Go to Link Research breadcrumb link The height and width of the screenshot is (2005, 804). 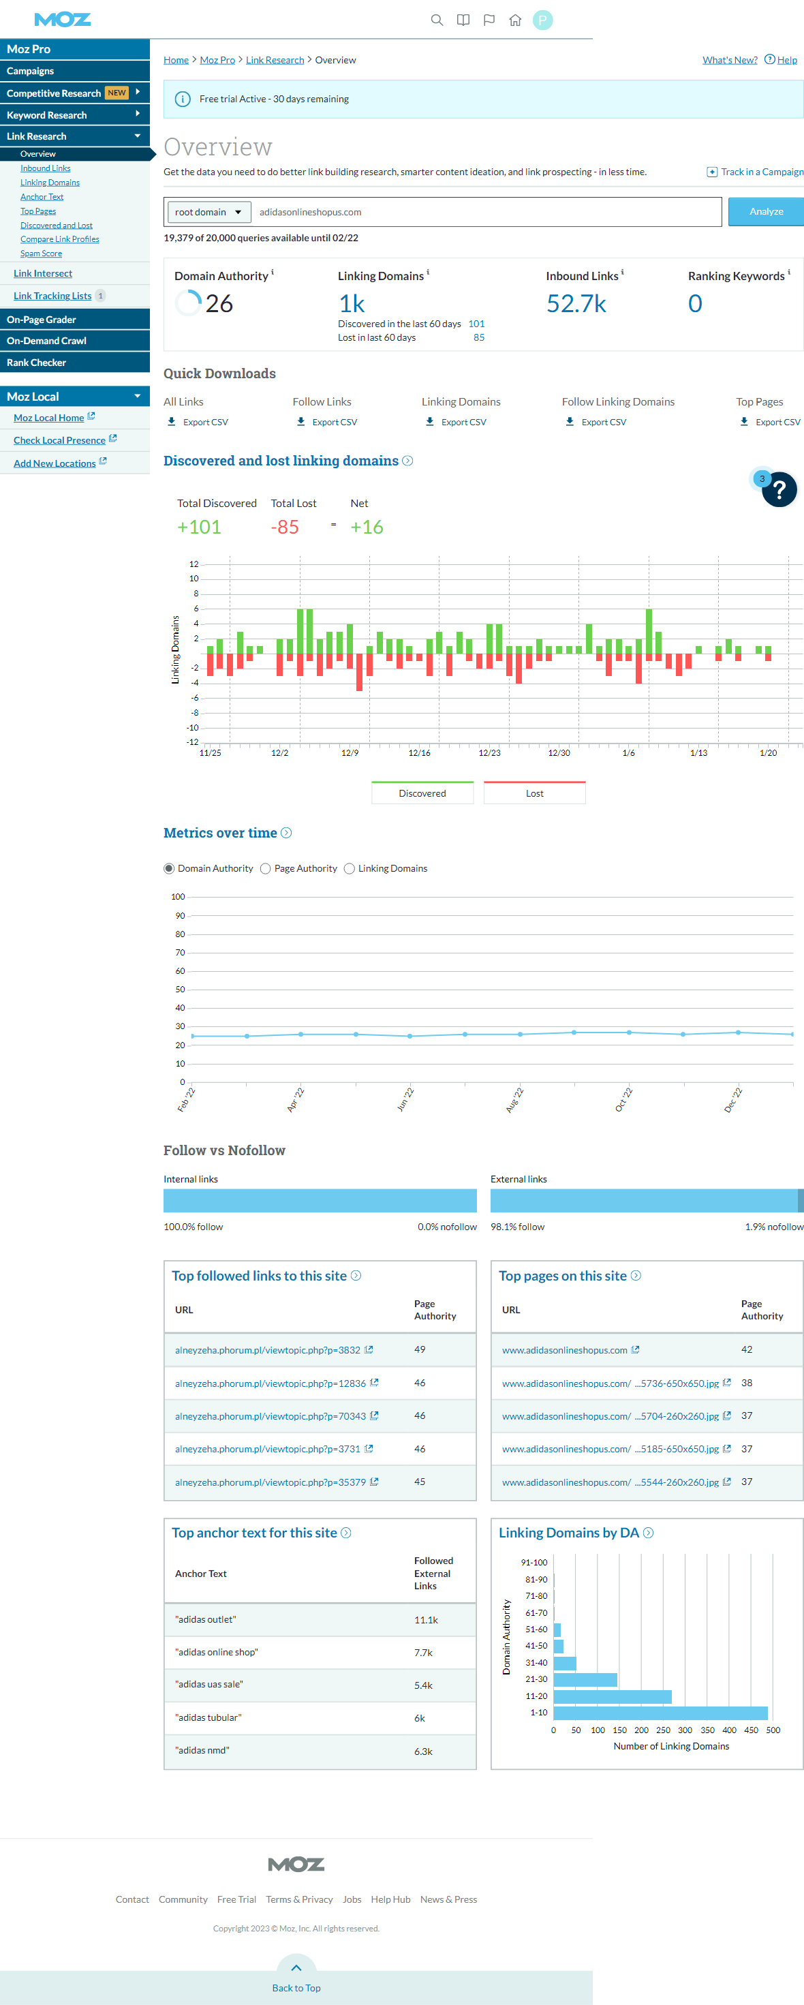click(275, 60)
